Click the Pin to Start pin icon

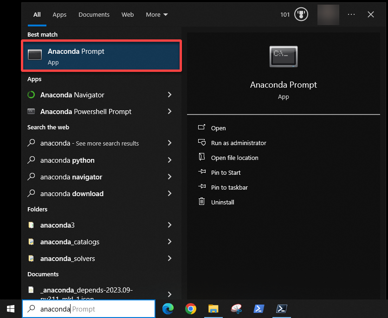[202, 172]
